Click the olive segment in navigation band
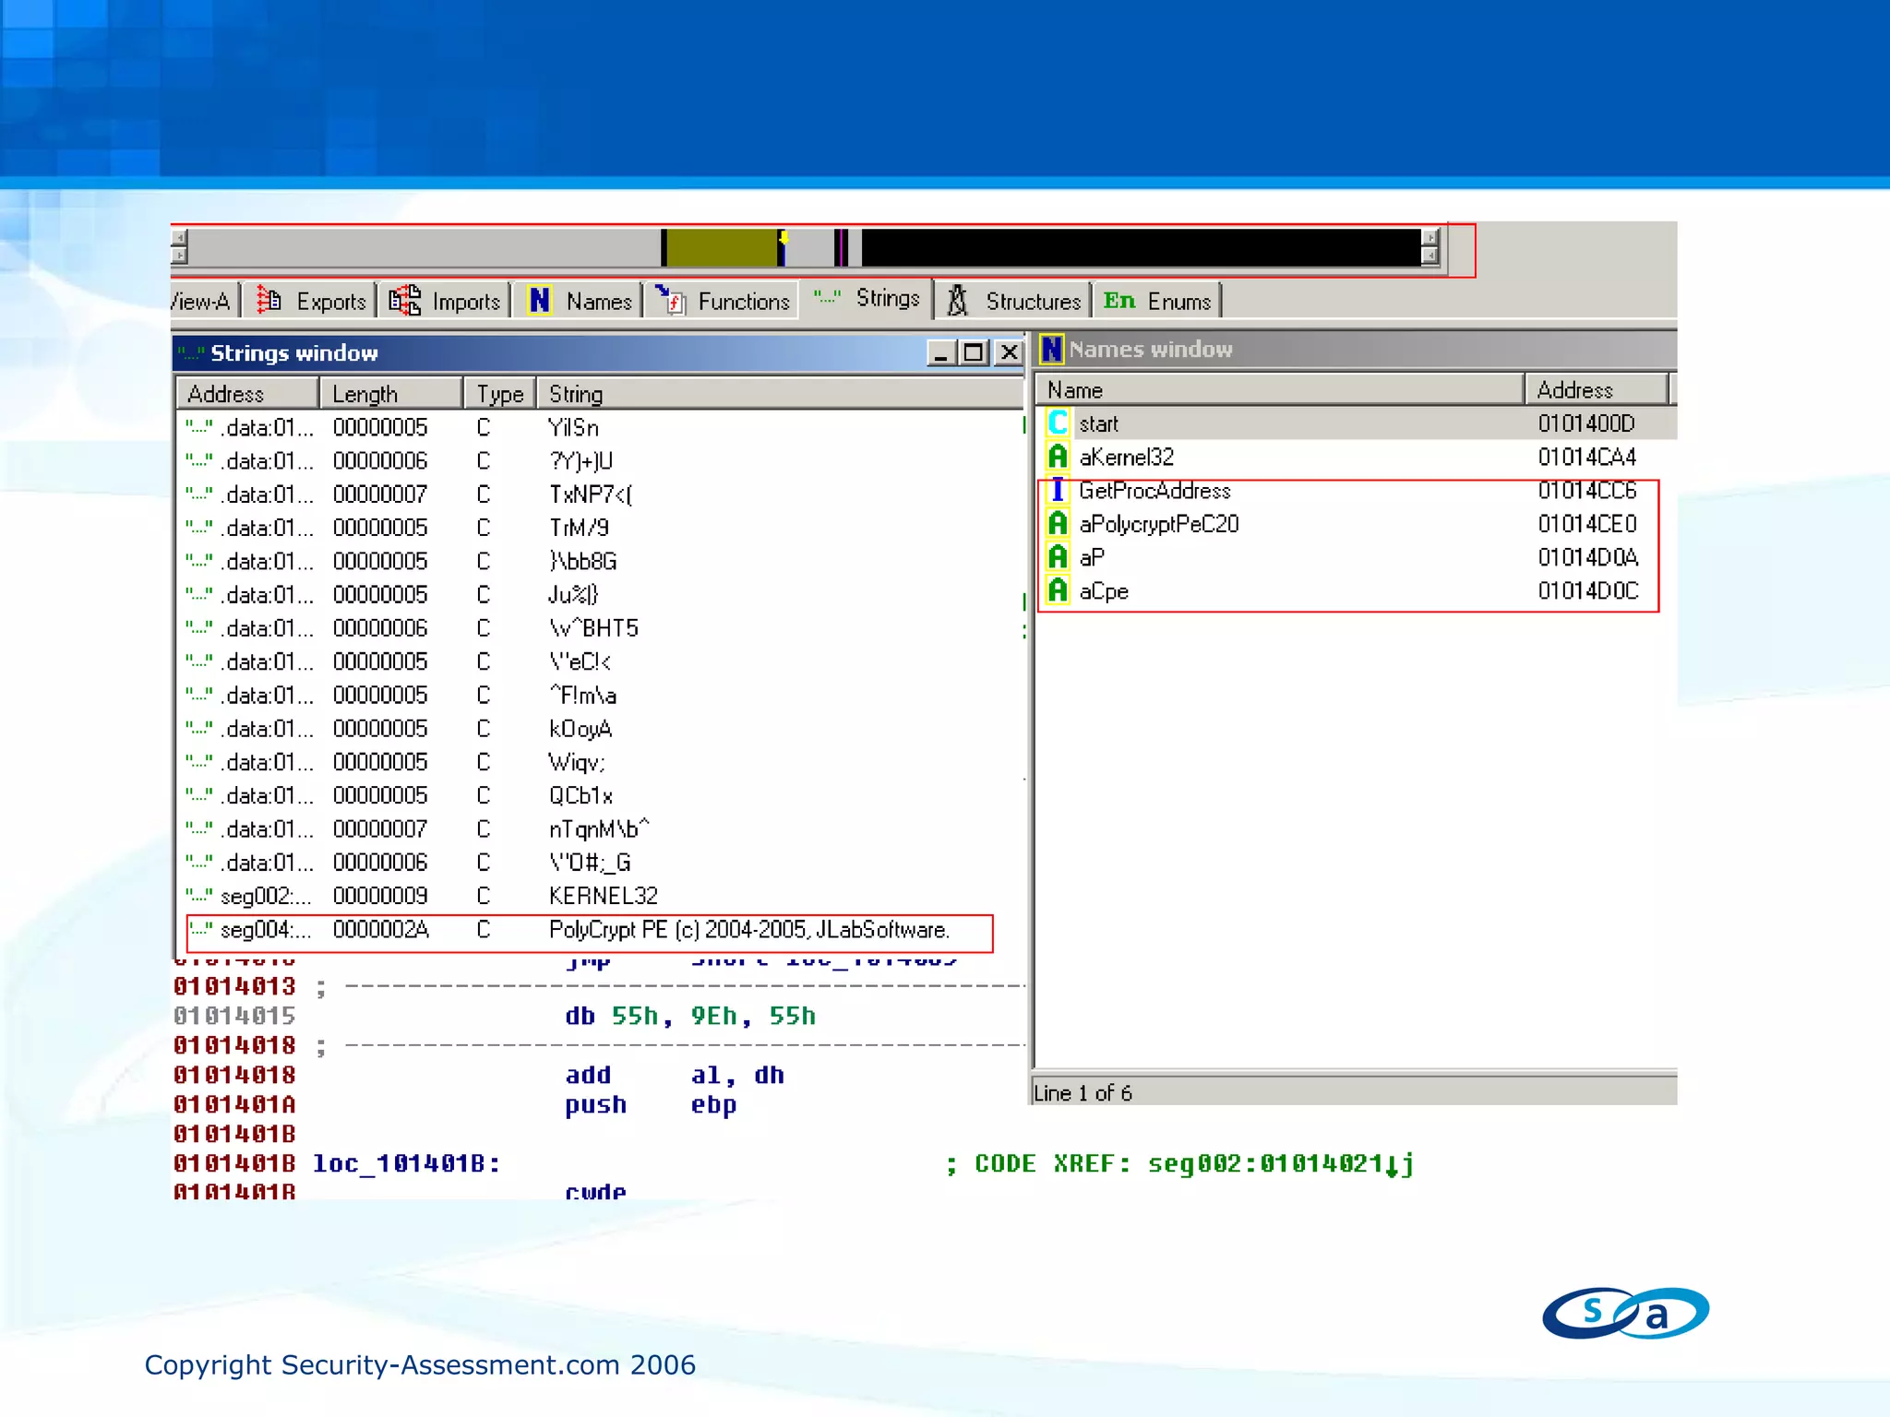 [721, 248]
